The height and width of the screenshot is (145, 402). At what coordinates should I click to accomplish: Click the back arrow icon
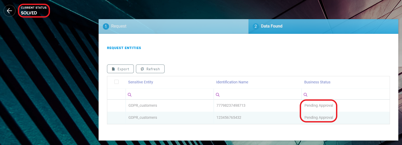(x=9, y=11)
